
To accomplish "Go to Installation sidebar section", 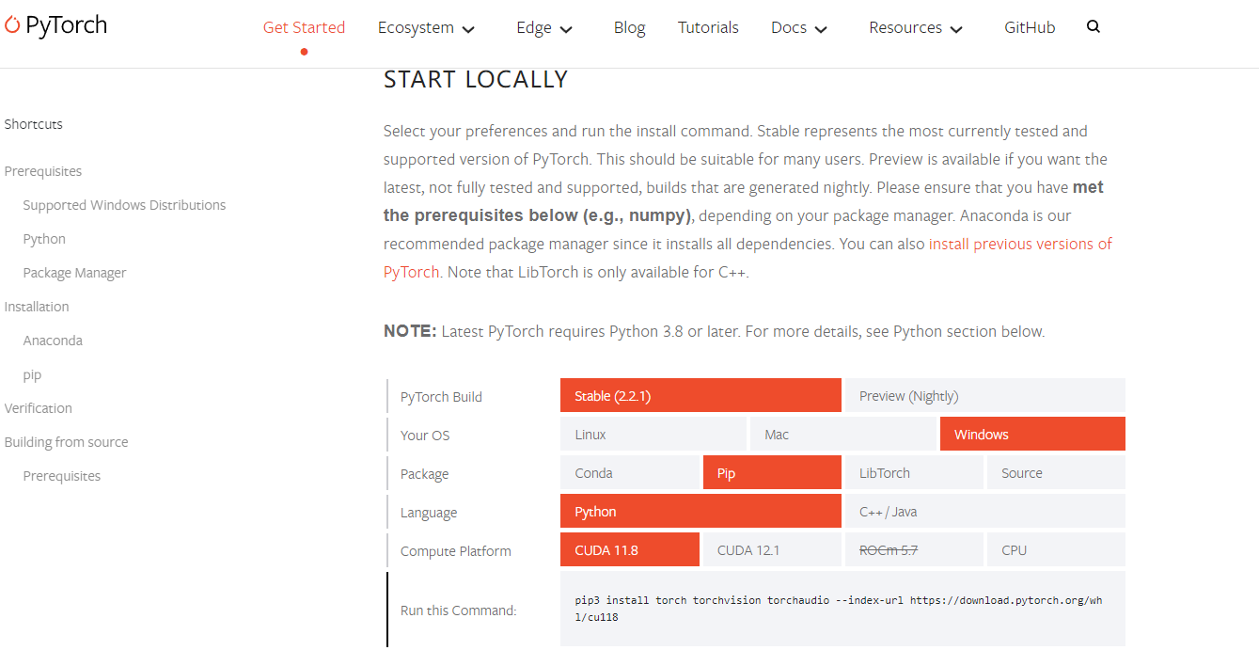I will [x=37, y=307].
